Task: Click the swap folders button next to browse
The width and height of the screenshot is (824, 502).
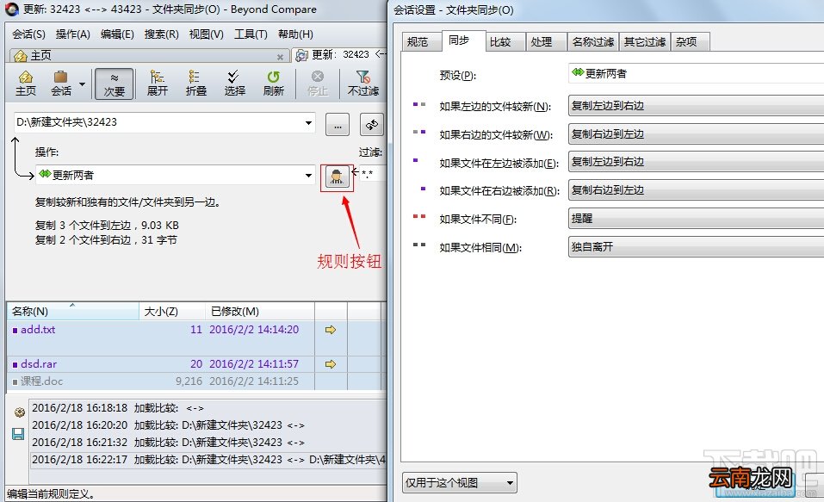Action: (372, 125)
